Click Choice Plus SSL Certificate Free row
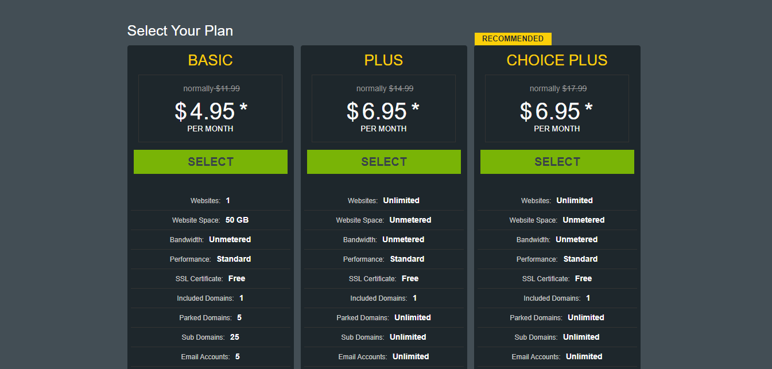Image resolution: width=772 pixels, height=369 pixels. (x=557, y=278)
